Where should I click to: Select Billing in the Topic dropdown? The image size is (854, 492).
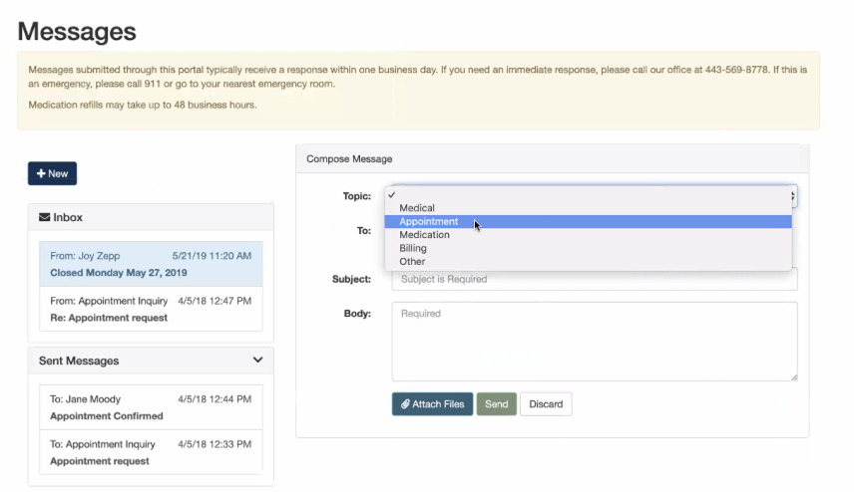pyautogui.click(x=413, y=248)
